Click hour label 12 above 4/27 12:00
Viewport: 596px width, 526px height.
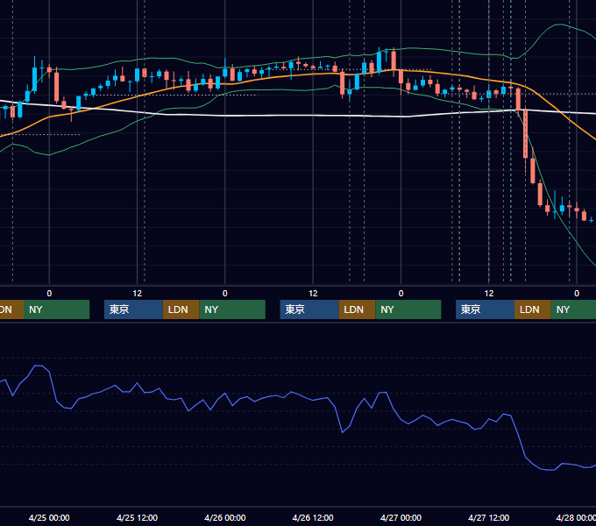[x=489, y=294]
